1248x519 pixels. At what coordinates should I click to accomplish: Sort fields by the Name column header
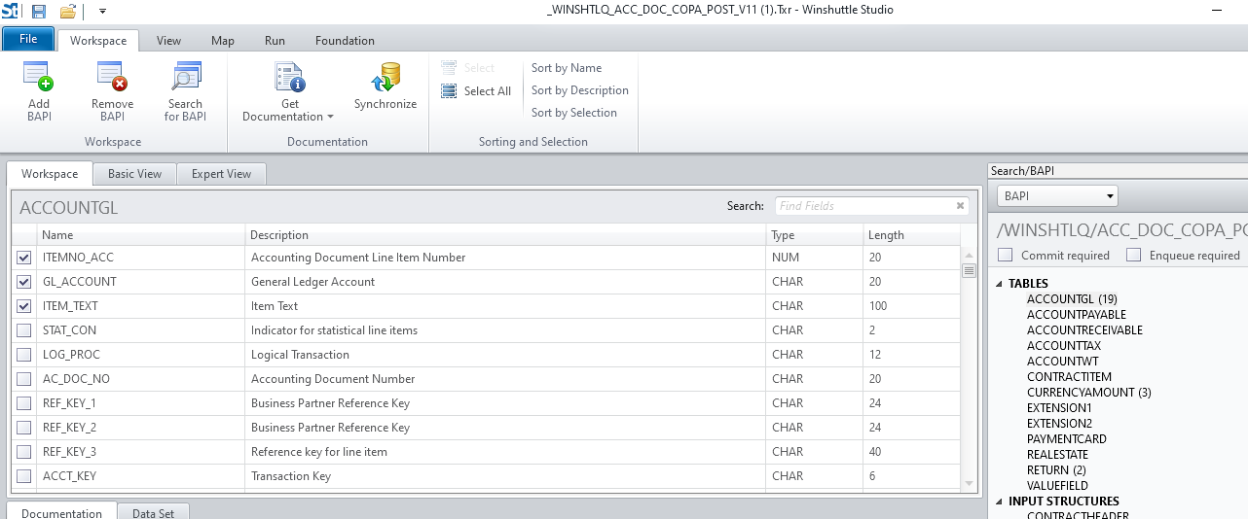(141, 235)
